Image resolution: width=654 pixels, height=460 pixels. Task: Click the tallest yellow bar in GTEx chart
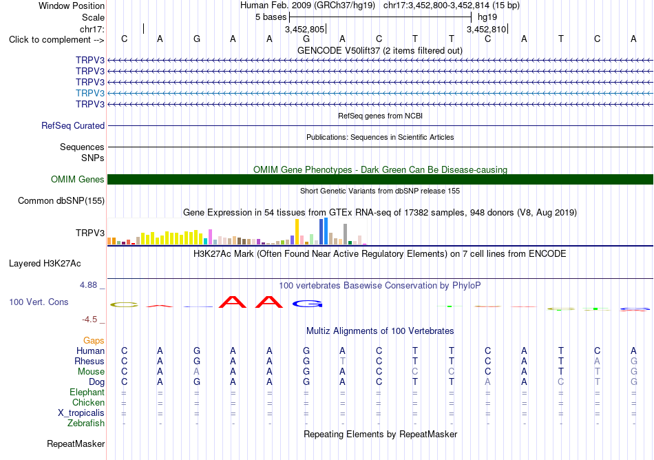[297, 231]
